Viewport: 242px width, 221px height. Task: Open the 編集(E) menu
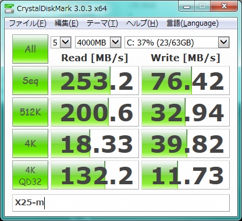66,23
